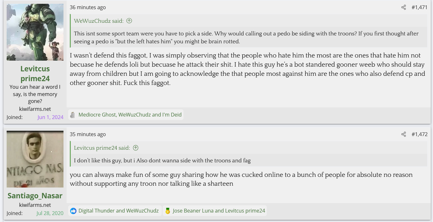The image size is (433, 222).
Task: Click the '36 minutes ago' timestamp
Action: [x=88, y=7]
